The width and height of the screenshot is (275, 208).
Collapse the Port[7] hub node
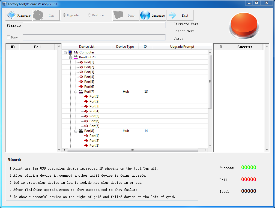click(x=76, y=92)
